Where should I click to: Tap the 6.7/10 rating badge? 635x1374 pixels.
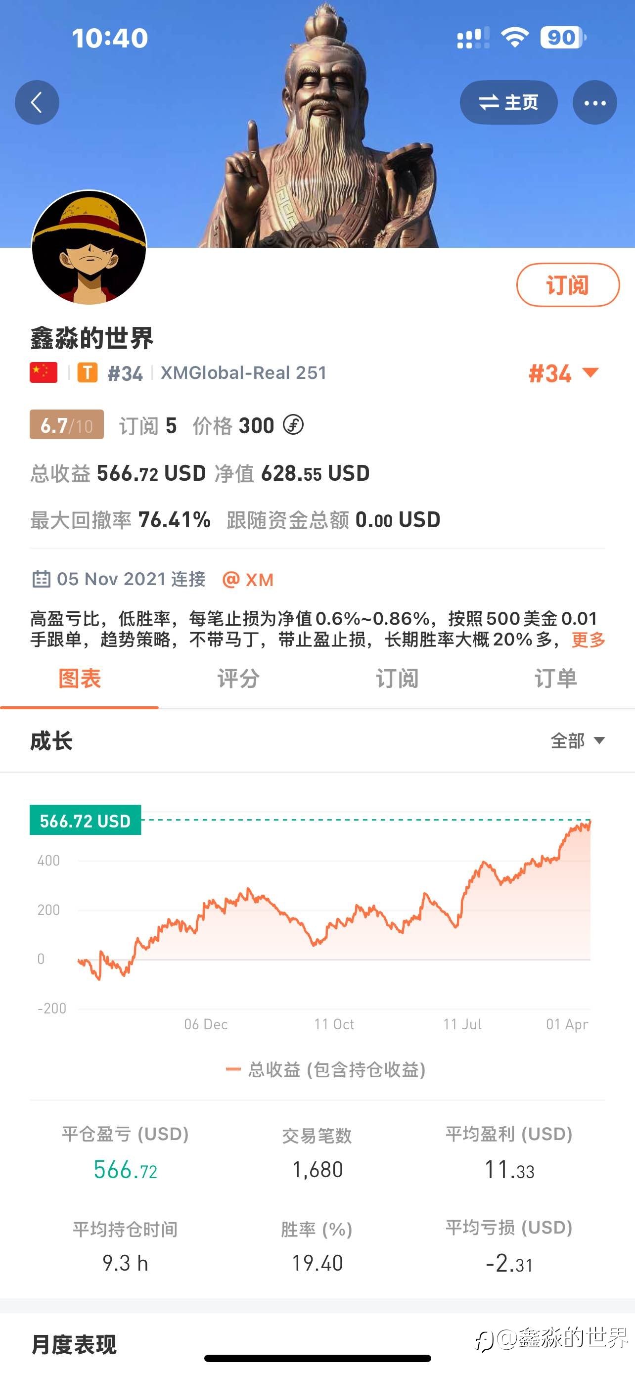tap(67, 424)
